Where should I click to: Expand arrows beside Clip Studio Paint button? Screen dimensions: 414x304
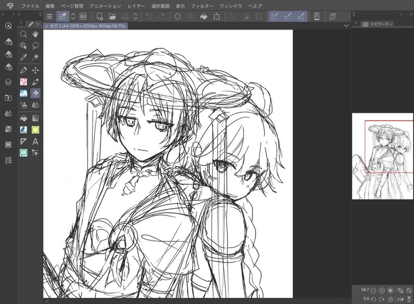point(73,17)
